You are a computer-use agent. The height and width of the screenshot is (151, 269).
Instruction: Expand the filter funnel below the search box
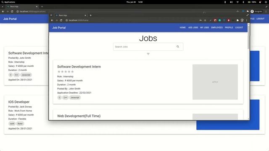pyautogui.click(x=148, y=54)
